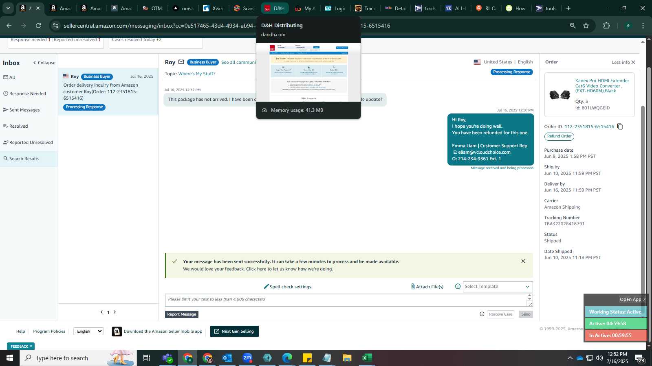This screenshot has width=652, height=366.
Task: Open Response Needed folder
Action: [x=25, y=94]
